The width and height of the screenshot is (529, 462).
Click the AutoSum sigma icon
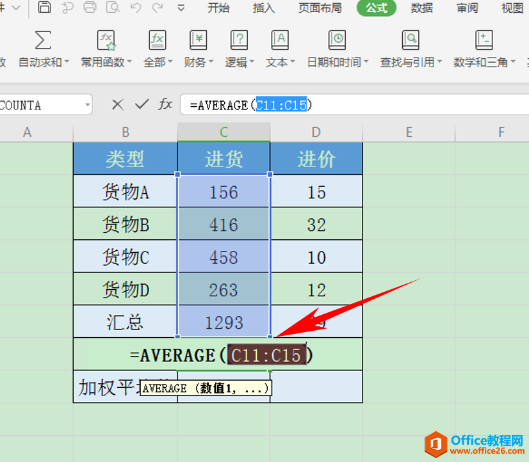(43, 40)
